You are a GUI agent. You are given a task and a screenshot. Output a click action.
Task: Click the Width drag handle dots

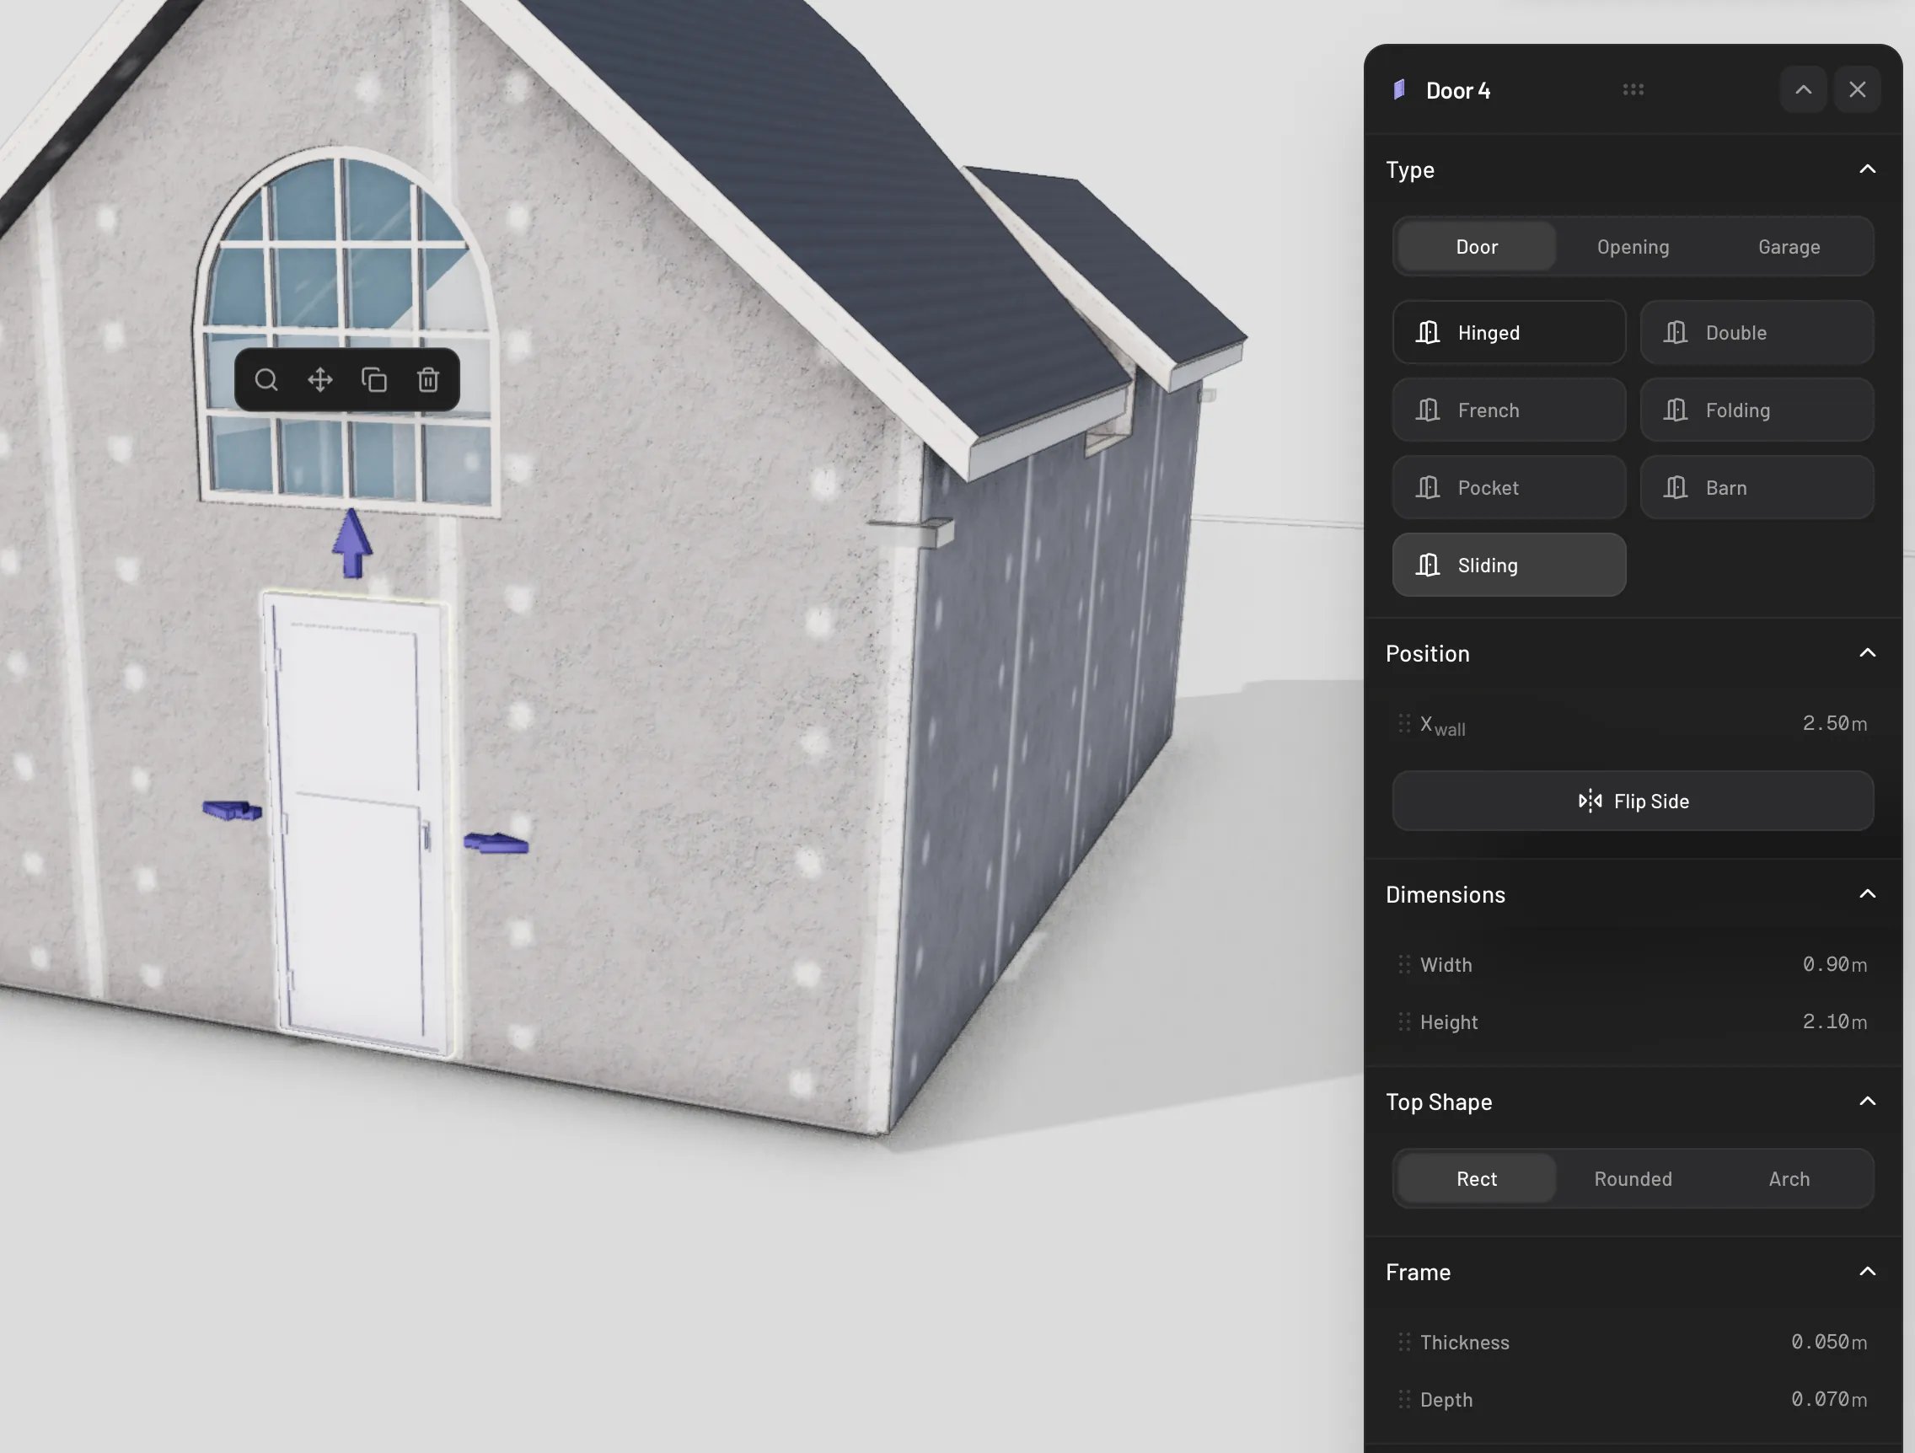pos(1404,964)
